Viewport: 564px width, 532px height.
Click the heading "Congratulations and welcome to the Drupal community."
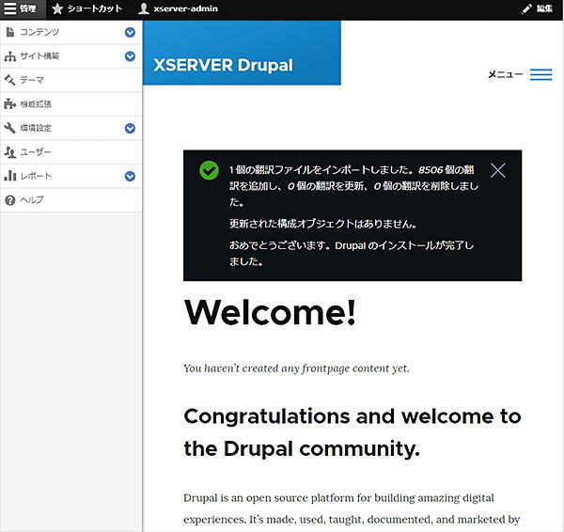click(x=352, y=432)
